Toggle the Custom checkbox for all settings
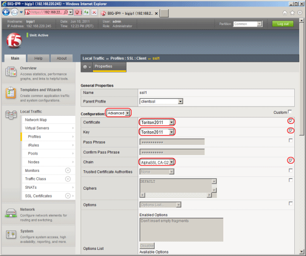The image size is (306, 256). [x=290, y=112]
